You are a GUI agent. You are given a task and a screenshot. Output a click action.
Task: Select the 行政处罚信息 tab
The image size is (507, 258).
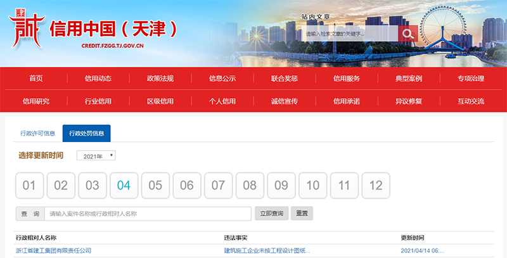[86, 133]
